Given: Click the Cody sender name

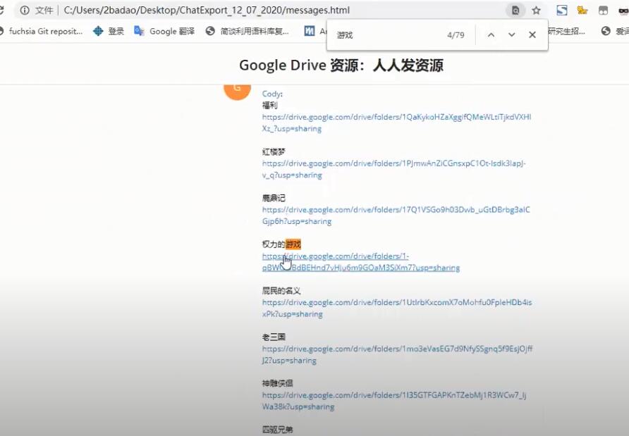Looking at the screenshot, I should [x=272, y=94].
